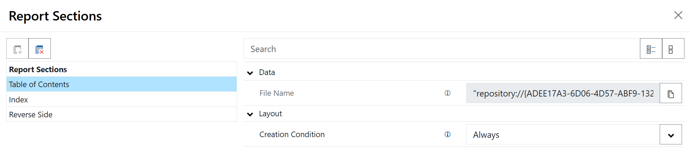Image resolution: width=690 pixels, height=168 pixels.
Task: Collapse the Data group chevron
Action: 250,73
